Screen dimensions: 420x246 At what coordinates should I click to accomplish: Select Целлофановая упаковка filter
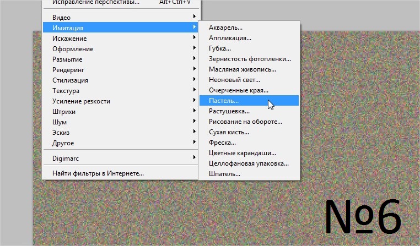tap(249, 163)
